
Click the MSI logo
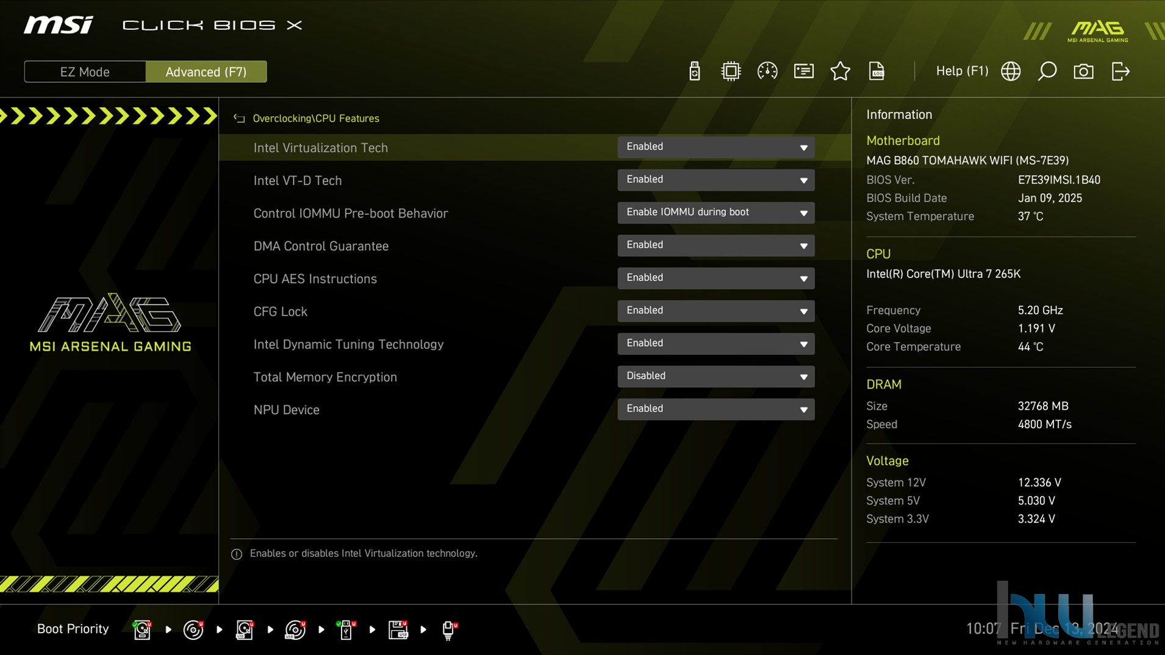point(59,25)
